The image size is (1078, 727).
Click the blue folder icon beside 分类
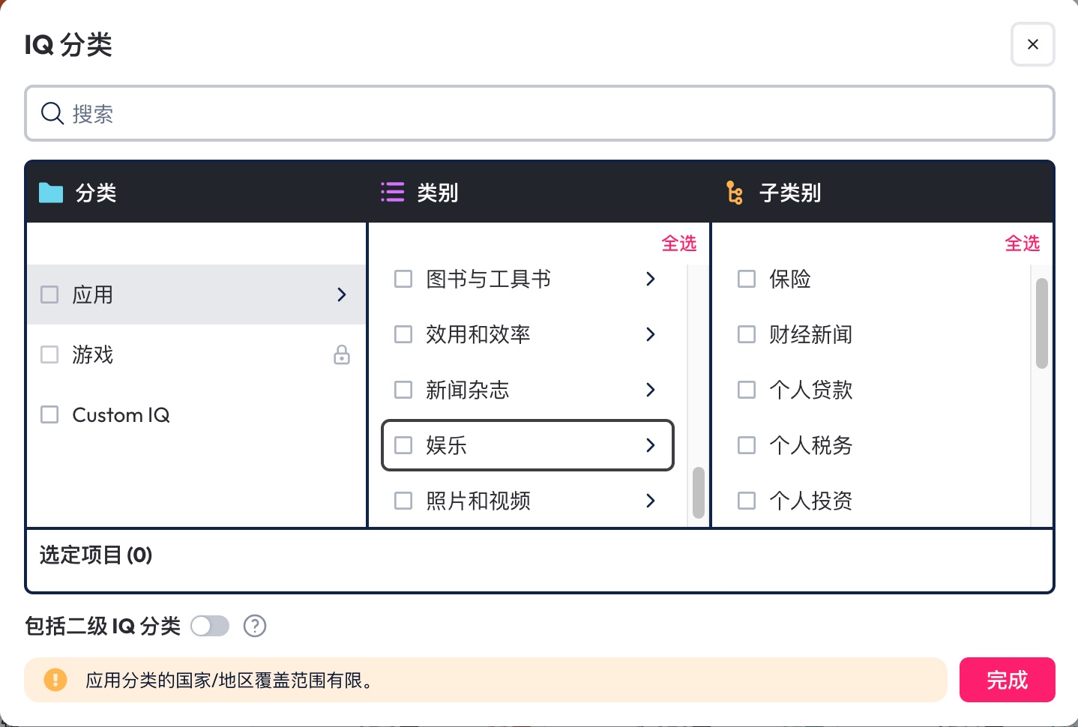(x=51, y=193)
